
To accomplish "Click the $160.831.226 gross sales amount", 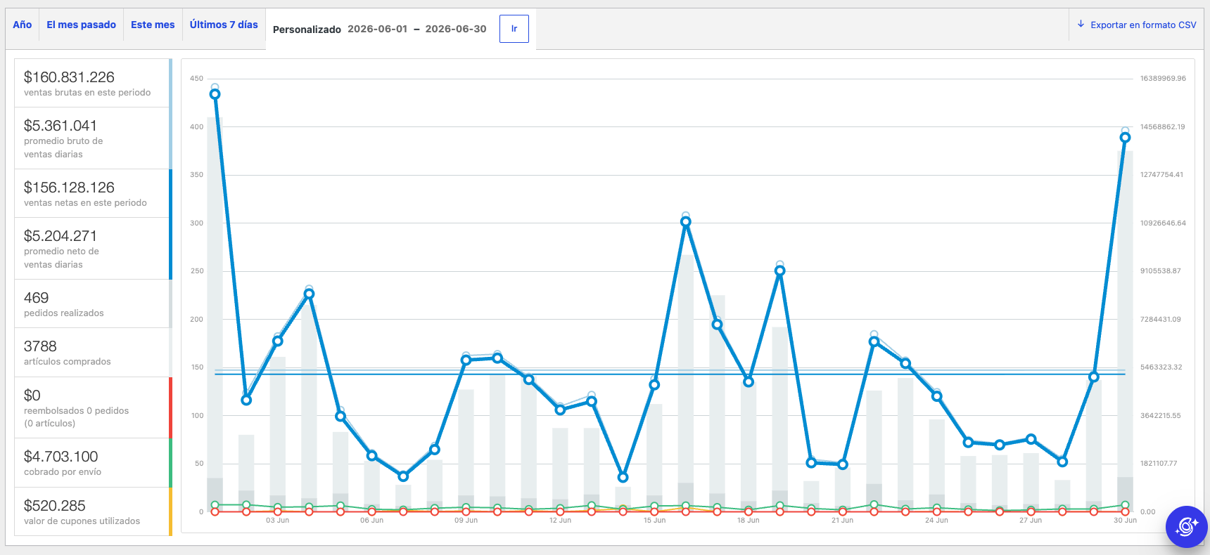I will click(69, 77).
